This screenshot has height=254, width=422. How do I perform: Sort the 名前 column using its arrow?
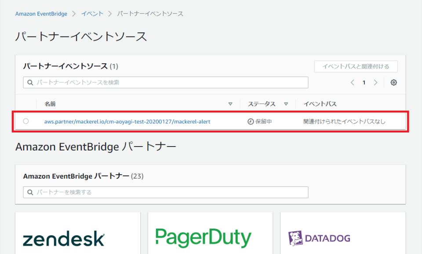[x=230, y=104]
